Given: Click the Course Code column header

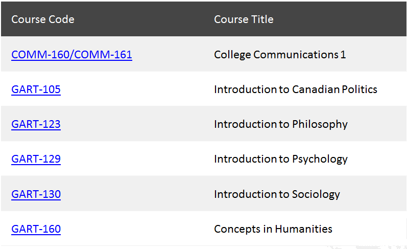Looking at the screenshot, I should (x=43, y=19).
